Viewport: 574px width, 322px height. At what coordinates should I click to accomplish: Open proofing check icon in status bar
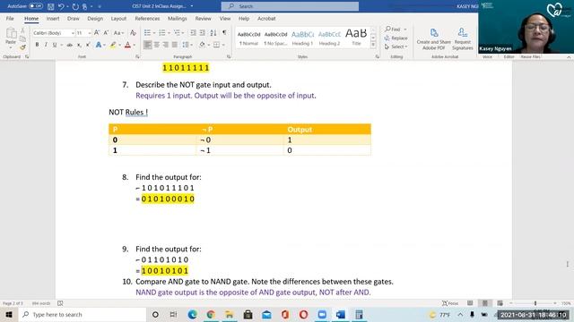pyautogui.click(x=60, y=303)
